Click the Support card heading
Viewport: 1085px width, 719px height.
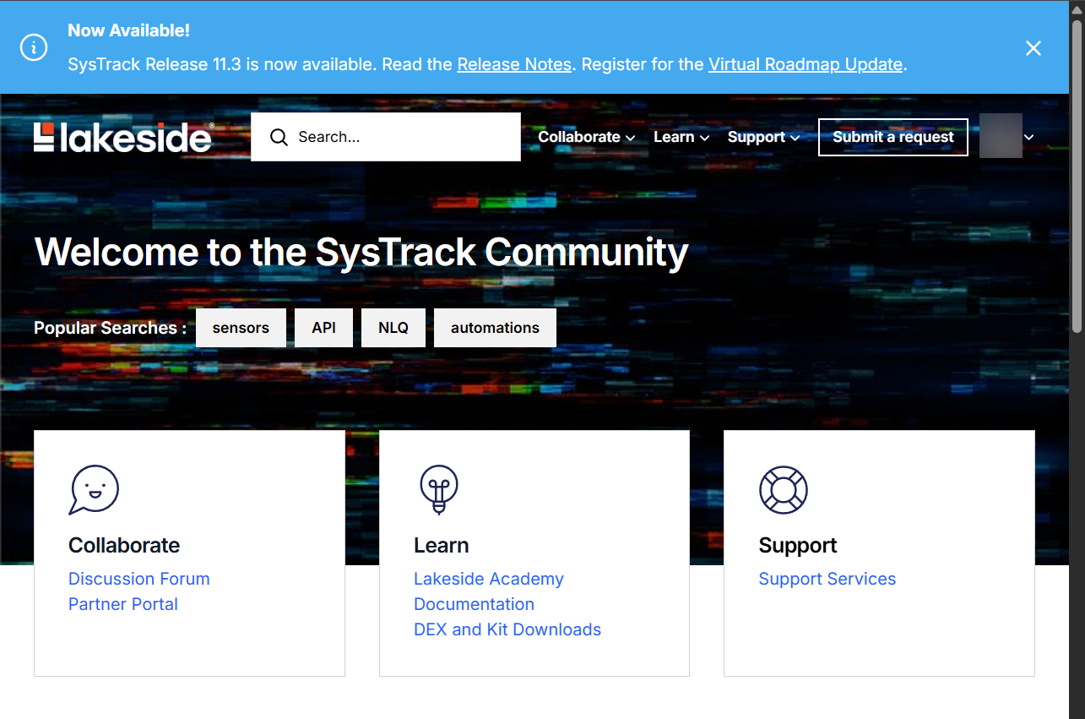pos(798,545)
